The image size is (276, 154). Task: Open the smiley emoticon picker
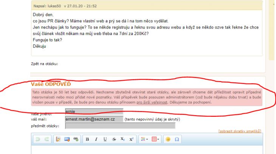click(168, 139)
